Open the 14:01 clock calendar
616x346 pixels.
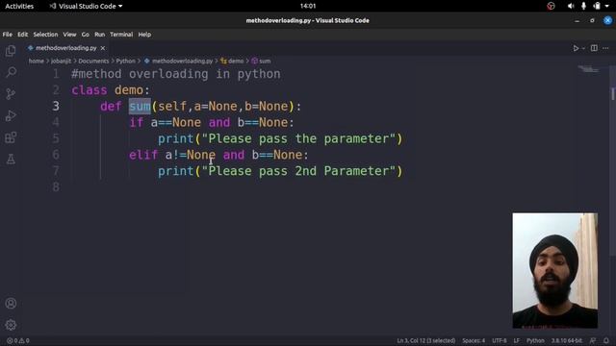coord(308,6)
